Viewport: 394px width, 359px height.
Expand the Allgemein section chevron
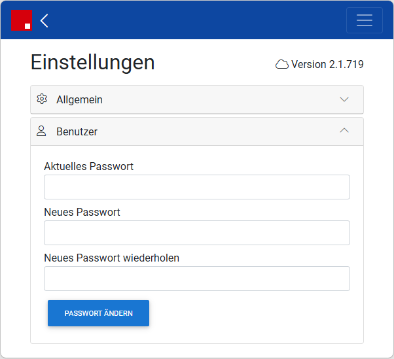click(344, 99)
